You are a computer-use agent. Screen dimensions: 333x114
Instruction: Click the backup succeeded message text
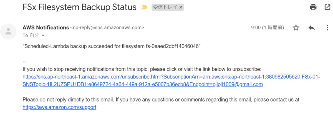coord(111,46)
